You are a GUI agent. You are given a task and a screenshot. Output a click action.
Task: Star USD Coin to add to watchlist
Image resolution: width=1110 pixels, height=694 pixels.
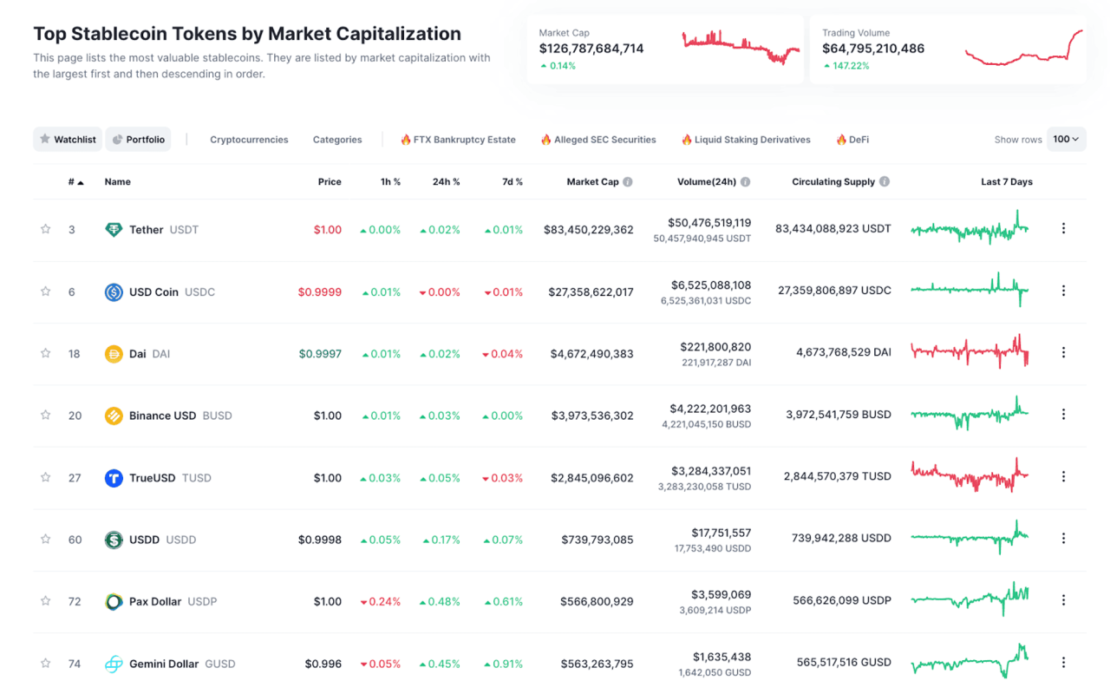pyautogui.click(x=46, y=291)
